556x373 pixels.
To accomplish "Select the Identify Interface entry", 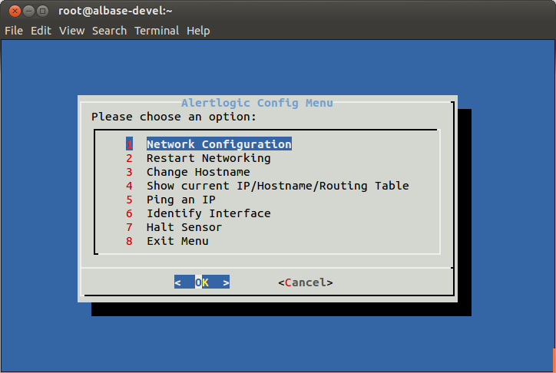I will click(209, 213).
